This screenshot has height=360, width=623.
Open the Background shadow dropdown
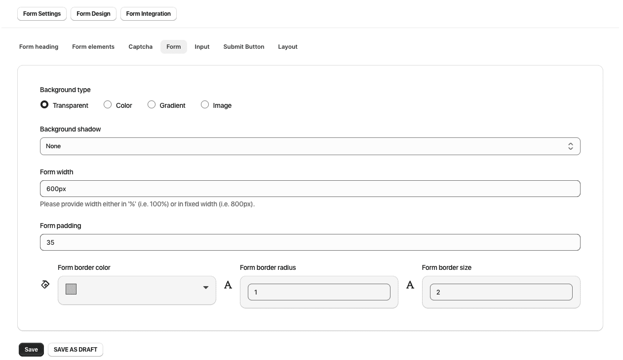tap(310, 146)
